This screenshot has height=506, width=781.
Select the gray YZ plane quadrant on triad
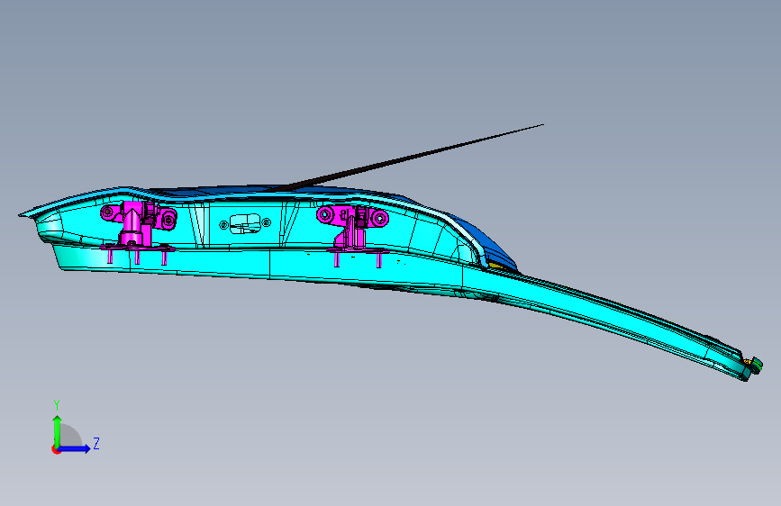click(x=69, y=437)
